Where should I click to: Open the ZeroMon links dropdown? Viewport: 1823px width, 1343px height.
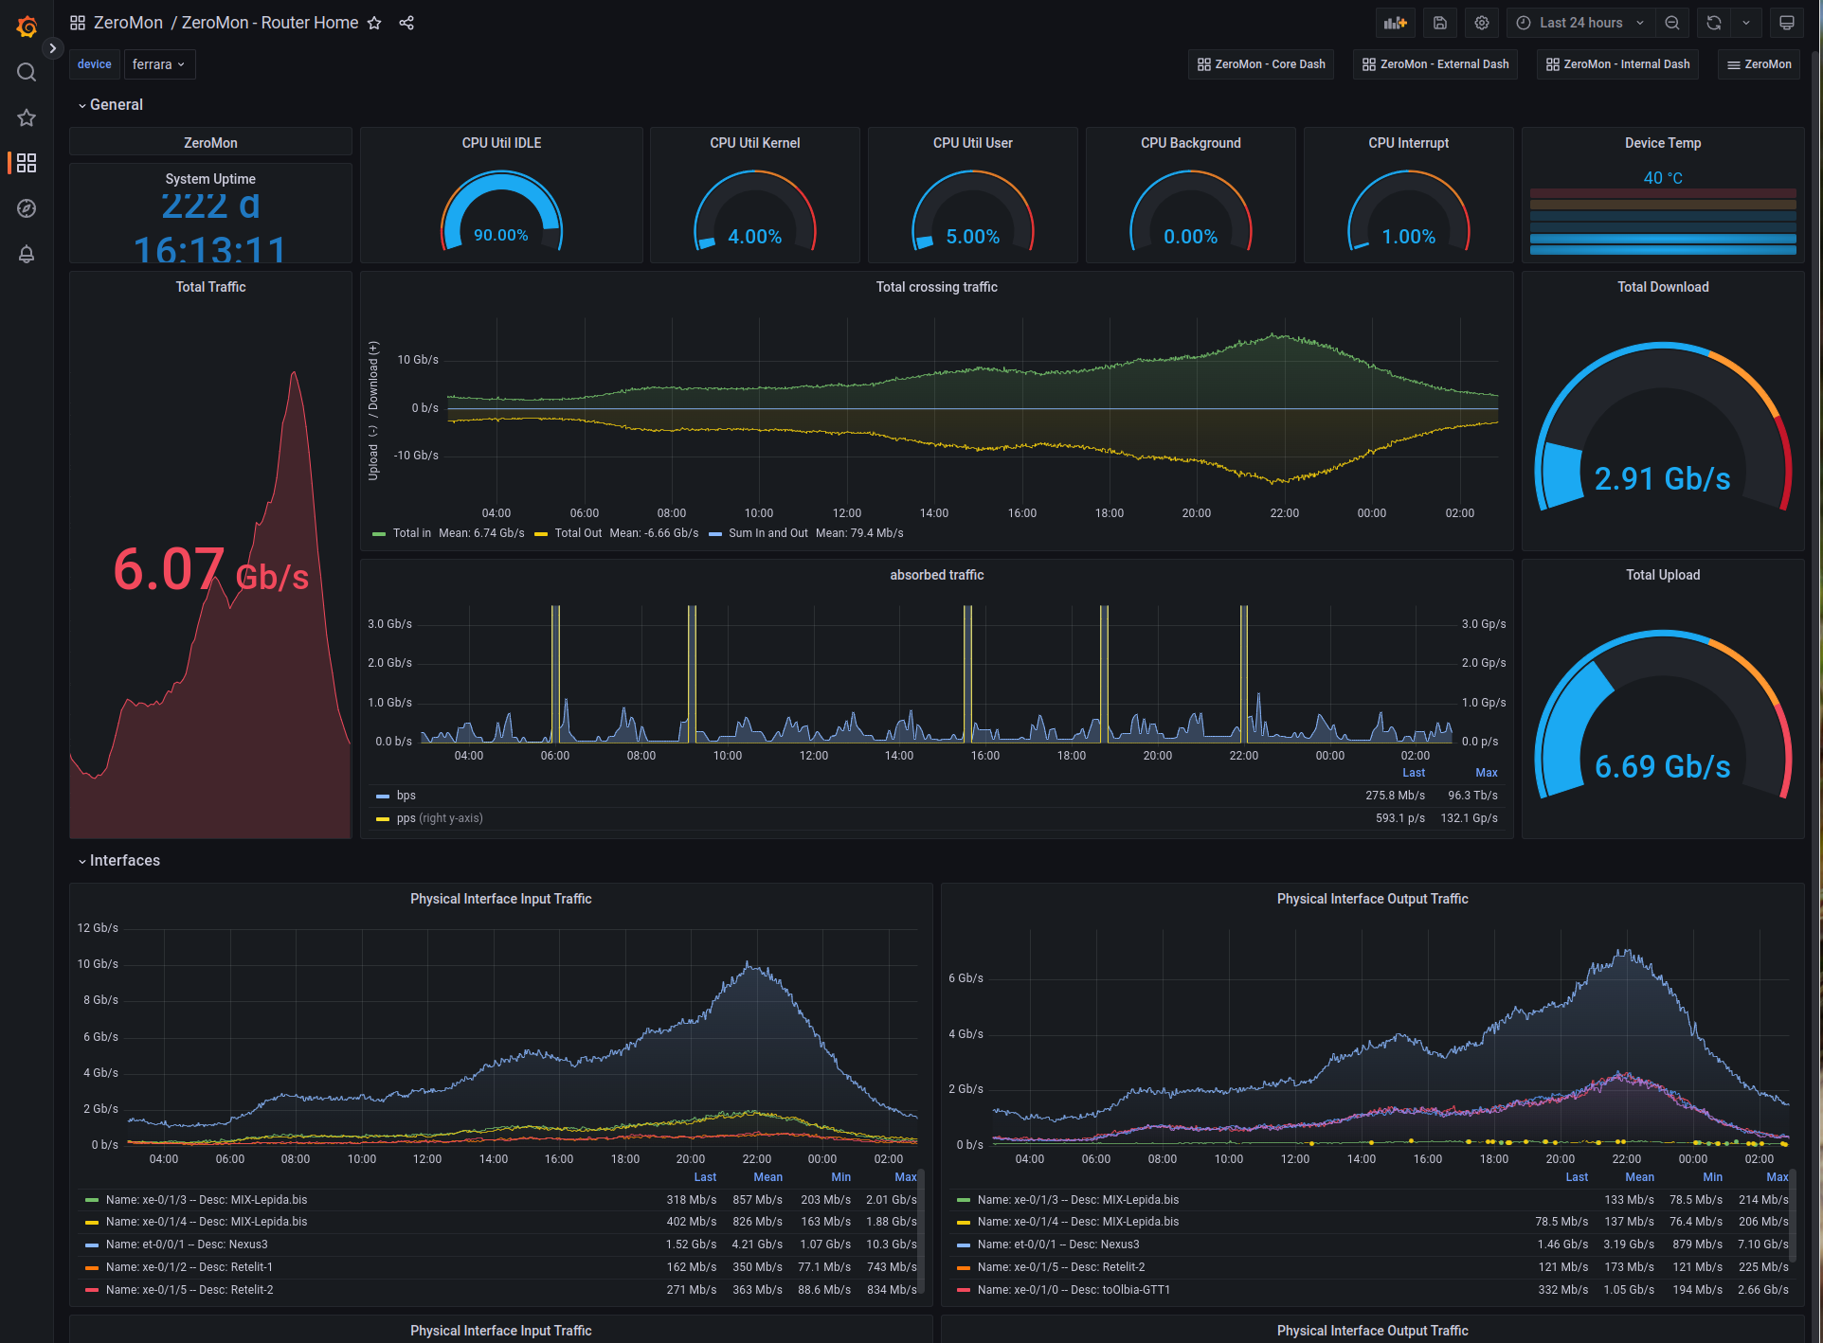coord(1760,64)
